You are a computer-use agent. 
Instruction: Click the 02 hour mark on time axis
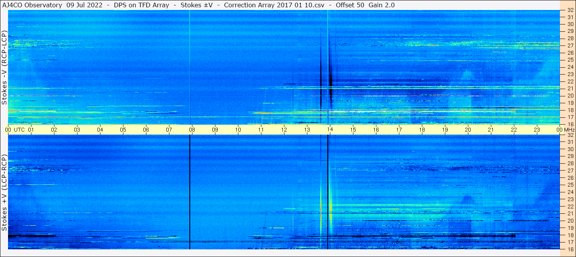(54, 130)
